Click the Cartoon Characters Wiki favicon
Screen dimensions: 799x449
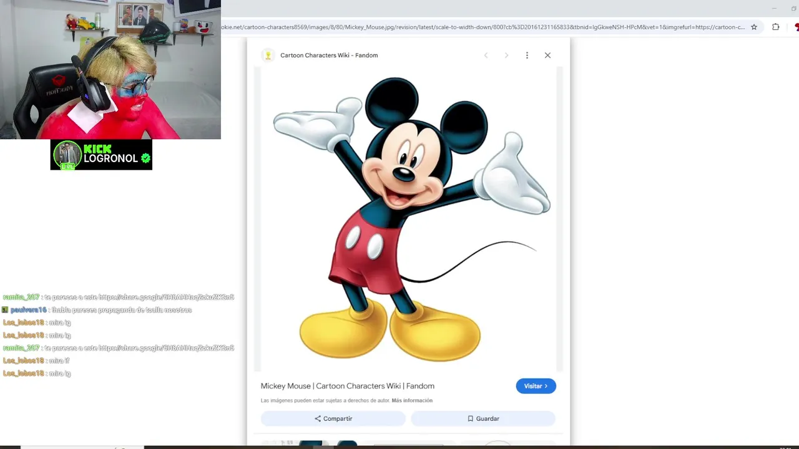(x=268, y=55)
